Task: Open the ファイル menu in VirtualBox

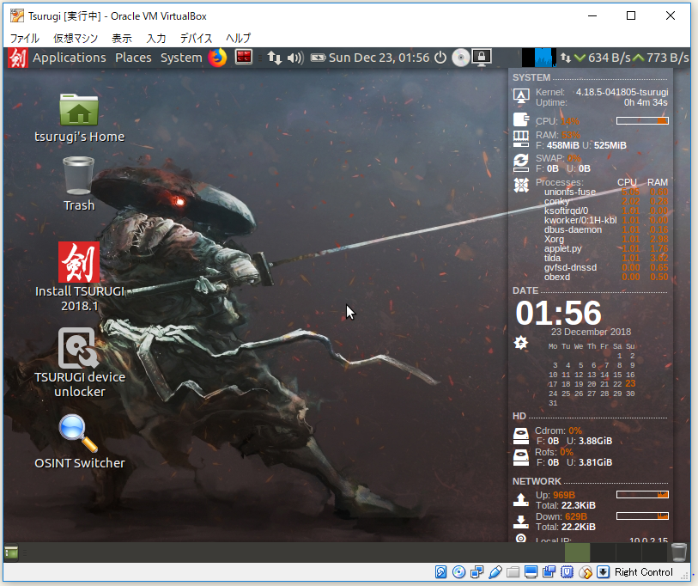Action: click(x=25, y=39)
